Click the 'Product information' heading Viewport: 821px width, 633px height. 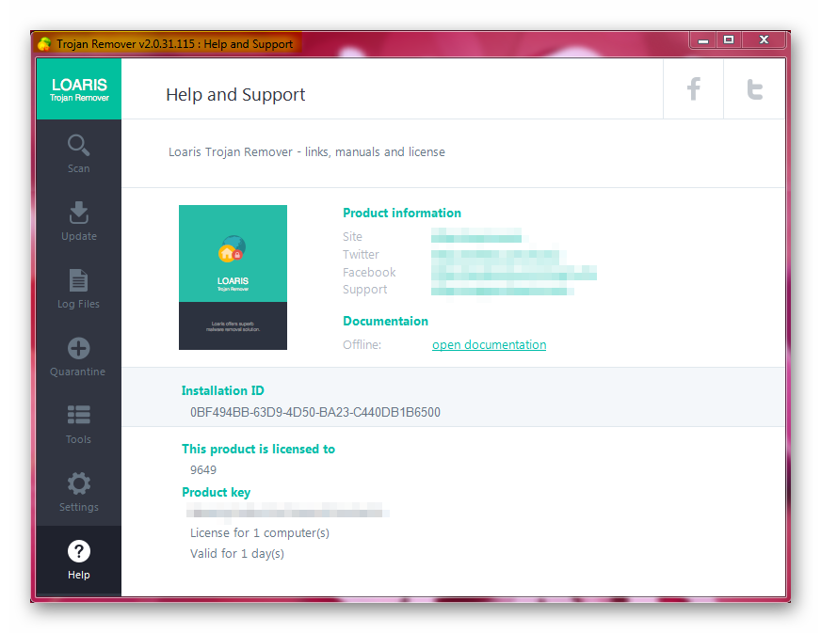click(x=402, y=213)
